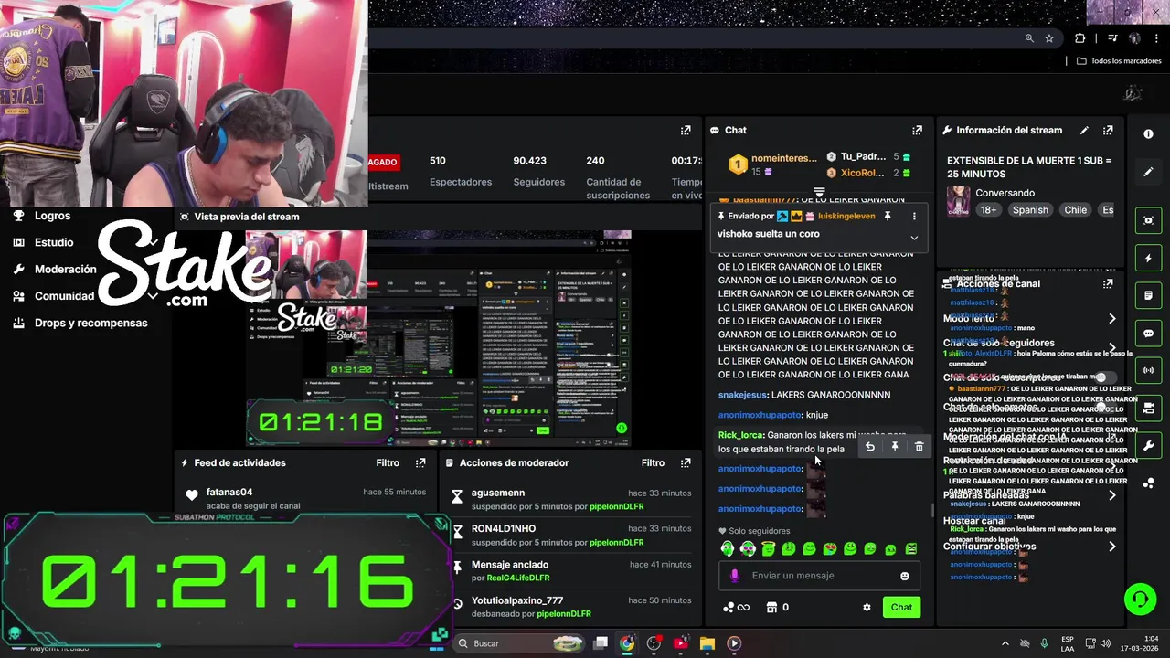Toggle the channel actions widget in sidebar
Viewport: 1170px width, 658px height.
pos(1149,409)
